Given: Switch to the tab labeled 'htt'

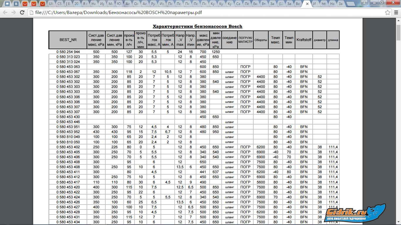Looking at the screenshot, I should (x=323, y=4).
